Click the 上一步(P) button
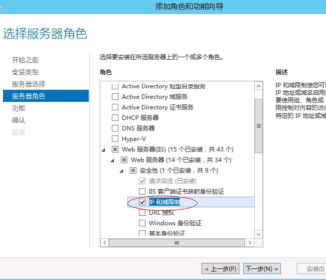 [221, 269]
